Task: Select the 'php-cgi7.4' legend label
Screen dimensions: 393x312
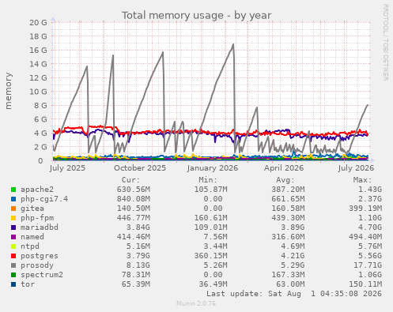Action: click(x=44, y=199)
